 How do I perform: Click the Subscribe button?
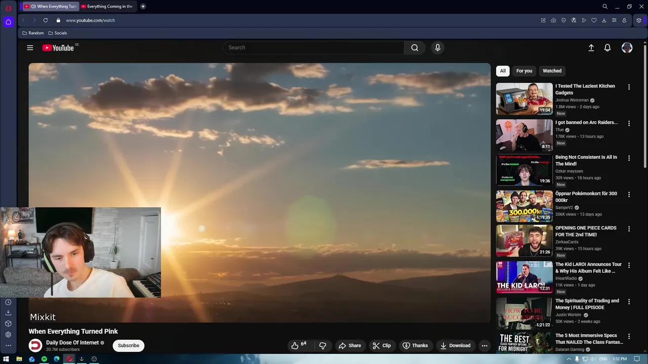click(x=129, y=346)
